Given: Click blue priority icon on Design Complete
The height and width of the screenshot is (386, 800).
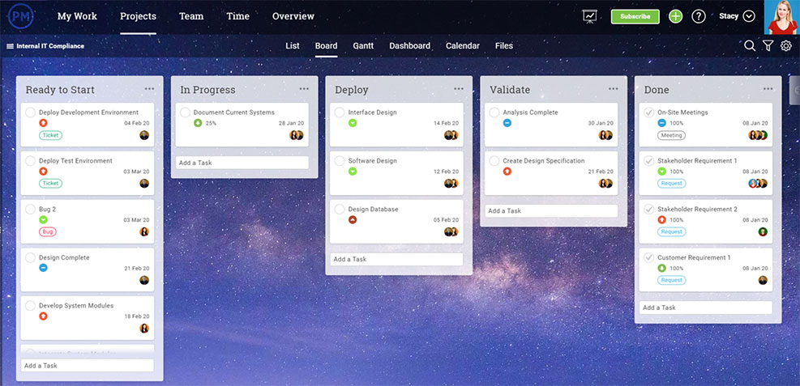Looking at the screenshot, I should click(44, 268).
